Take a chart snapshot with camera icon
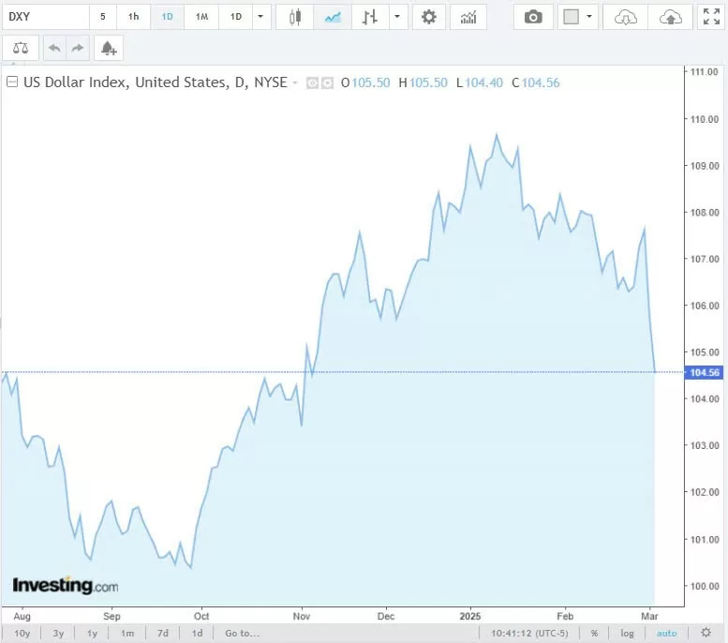 pos(533,17)
